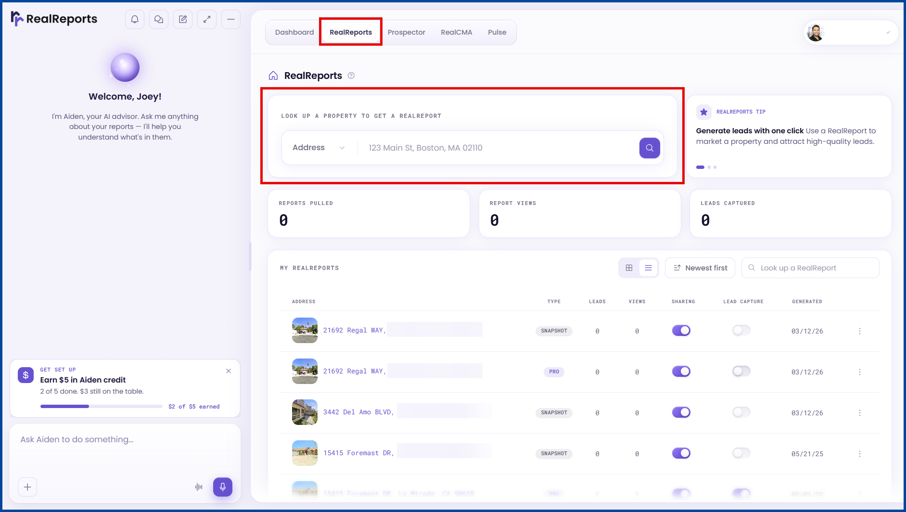Open the chat conversations icon
906x512 pixels.
159,19
